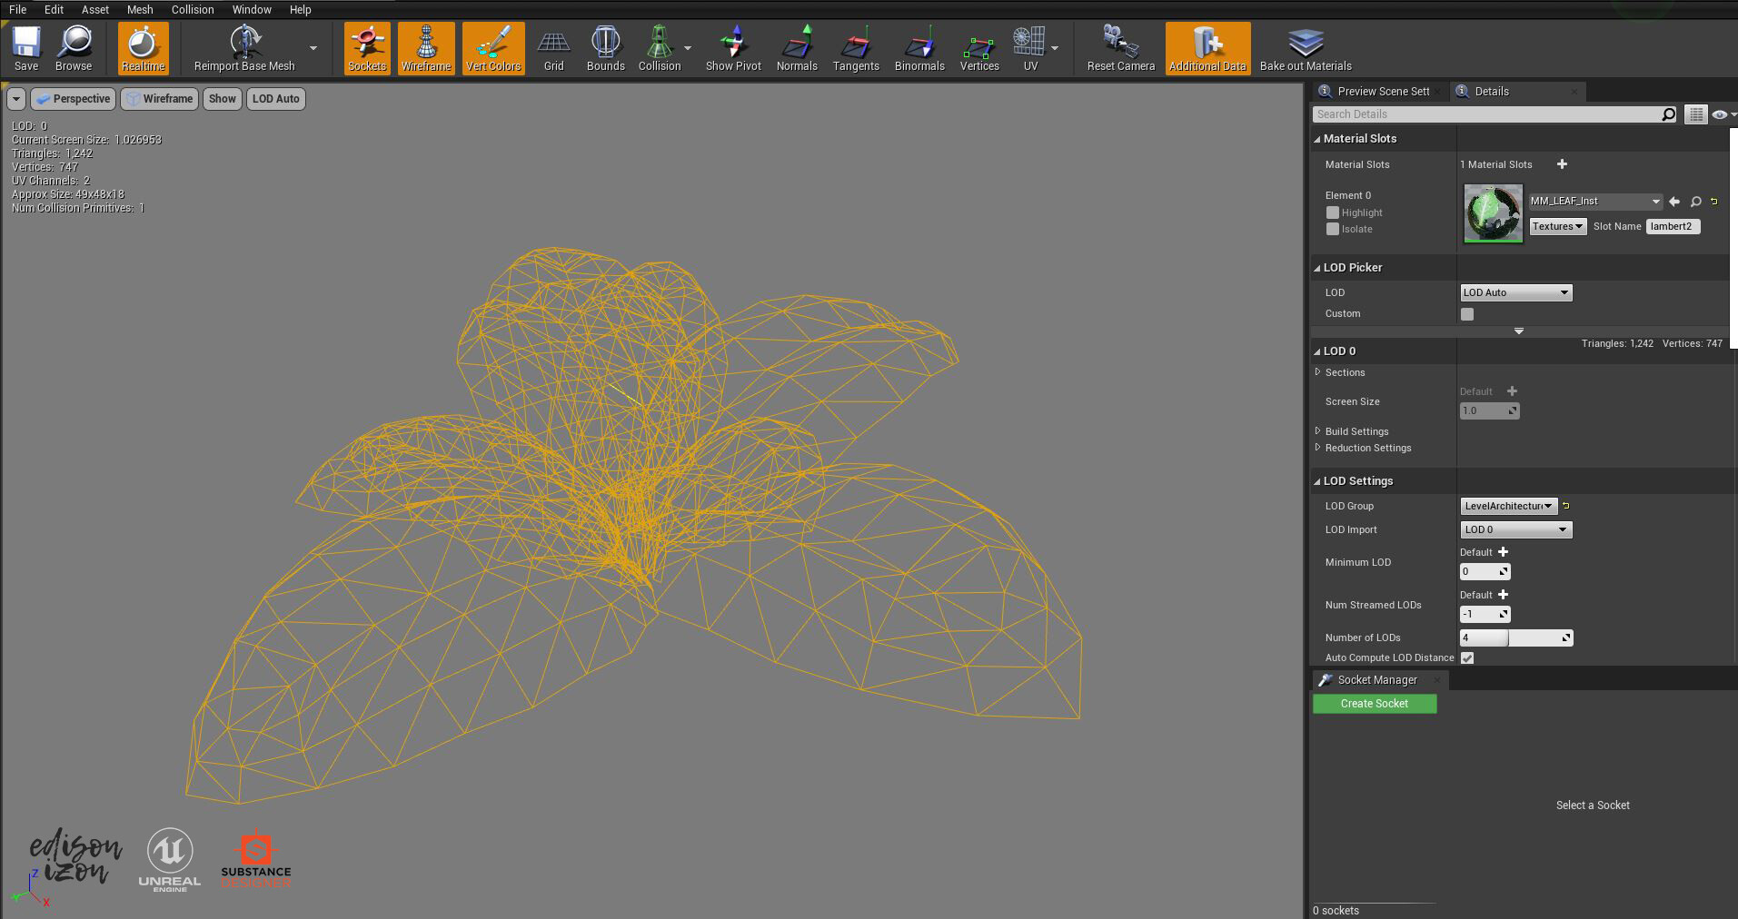The image size is (1738, 919).
Task: Open the LOD Group dropdown
Action: [1508, 506]
